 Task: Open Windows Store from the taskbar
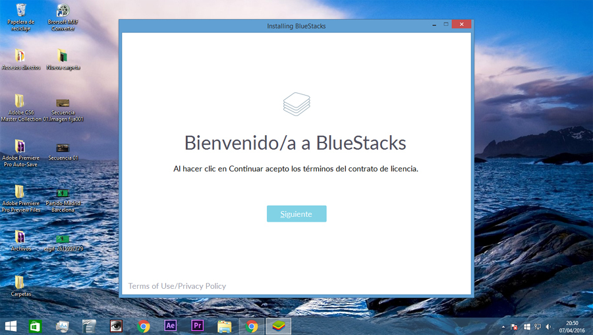[36, 326]
